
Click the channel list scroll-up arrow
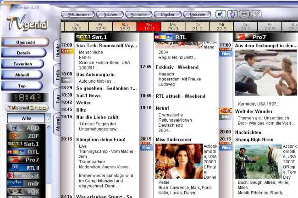pyautogui.click(x=49, y=127)
